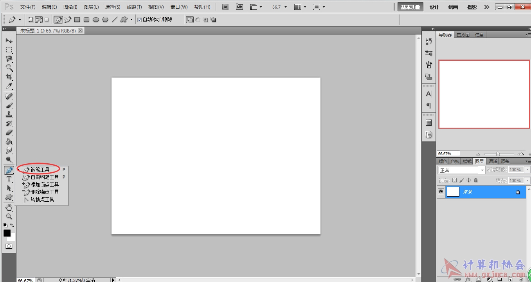The width and height of the screenshot is (531, 282).
Task: Select Subtract from path area mode
Action: click(x=197, y=20)
